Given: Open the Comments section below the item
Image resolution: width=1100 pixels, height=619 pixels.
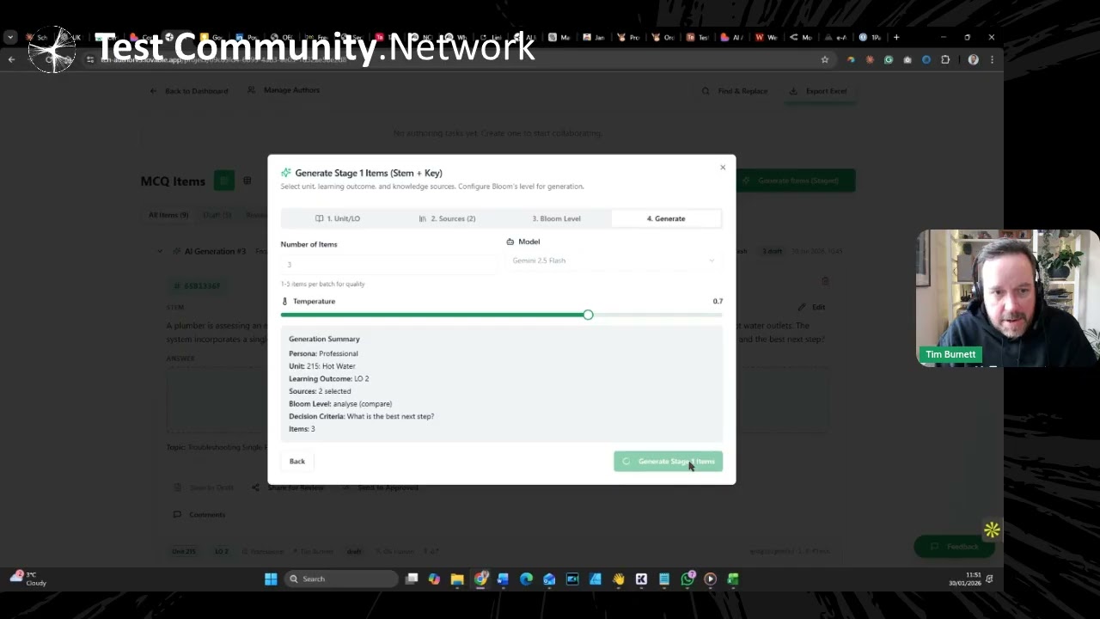Looking at the screenshot, I should pyautogui.click(x=199, y=515).
